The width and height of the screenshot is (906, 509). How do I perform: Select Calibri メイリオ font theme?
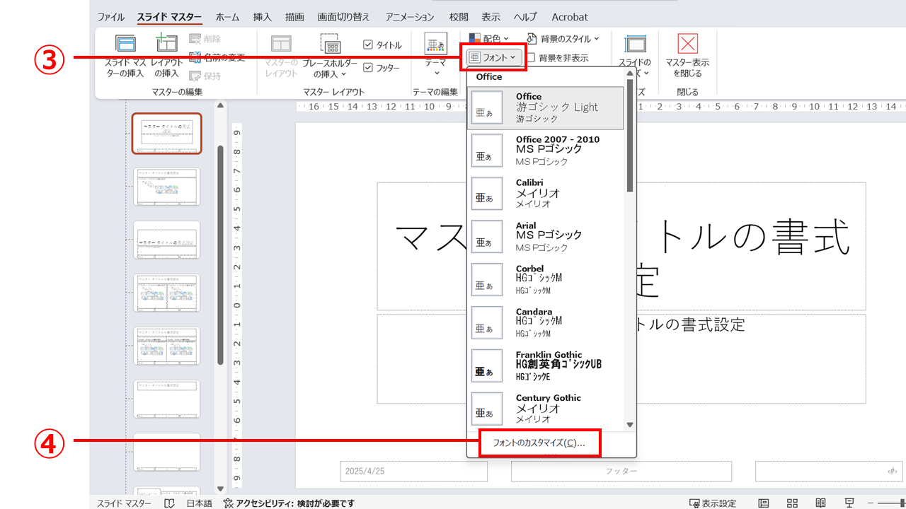[546, 194]
